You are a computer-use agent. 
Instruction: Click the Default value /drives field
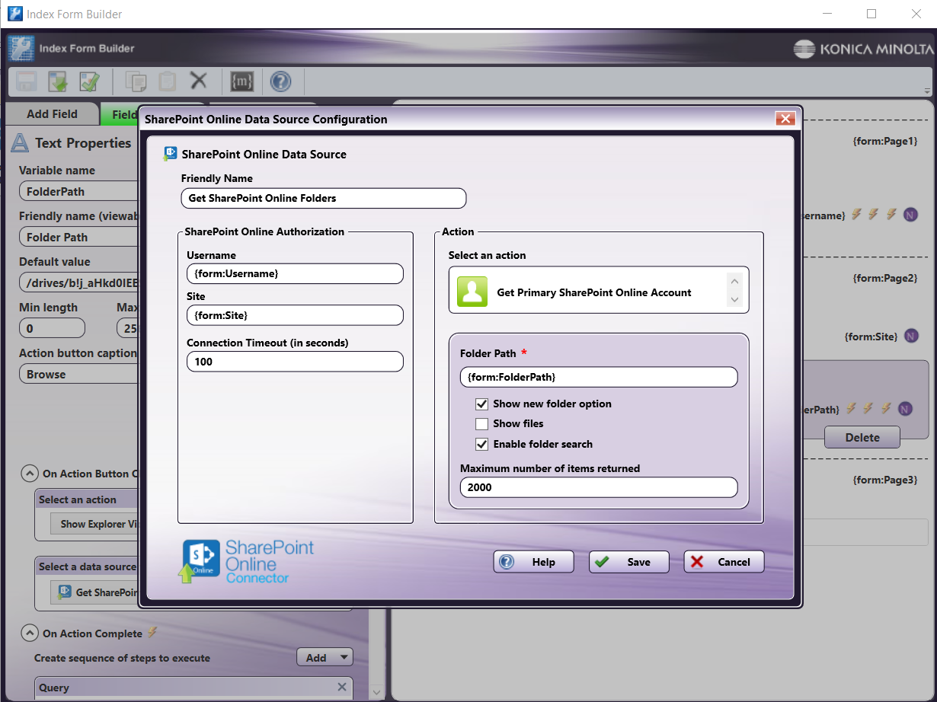click(x=78, y=282)
